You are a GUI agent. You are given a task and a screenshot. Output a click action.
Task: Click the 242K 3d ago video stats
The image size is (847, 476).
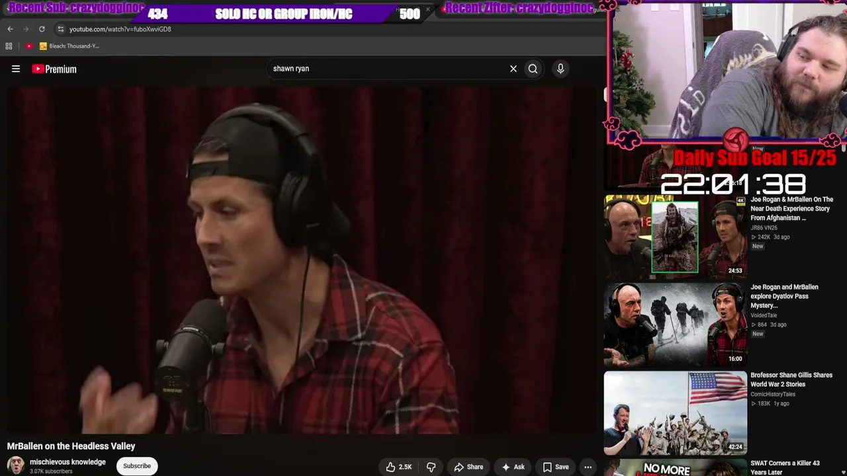pyautogui.click(x=770, y=237)
